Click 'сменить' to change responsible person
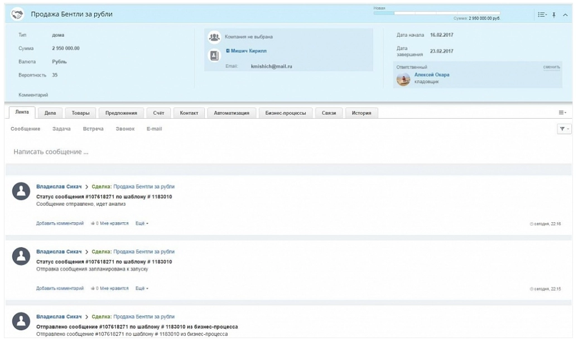The height and width of the screenshot is (342, 578). [x=551, y=67]
